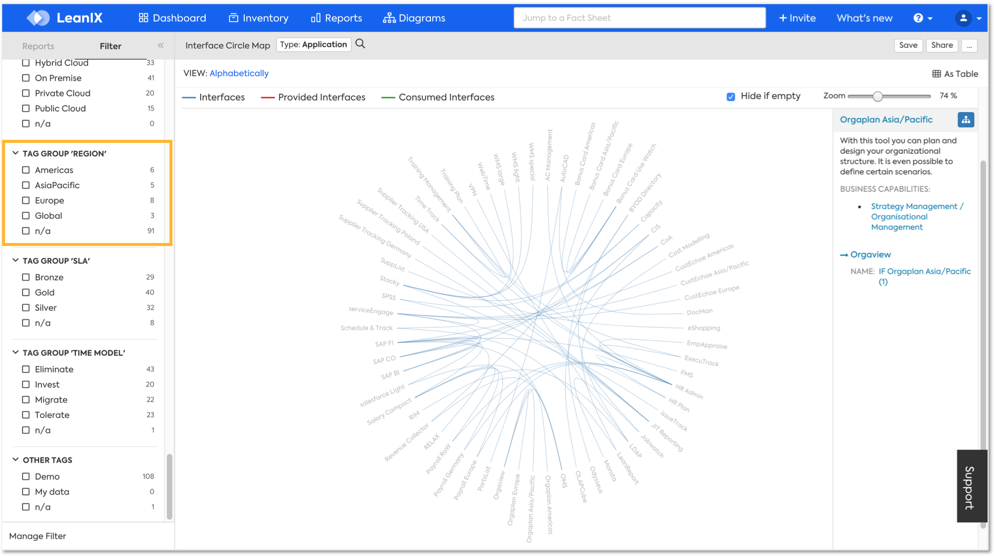Switch to the Reports sidebar tab
The width and height of the screenshot is (994, 556).
point(38,46)
